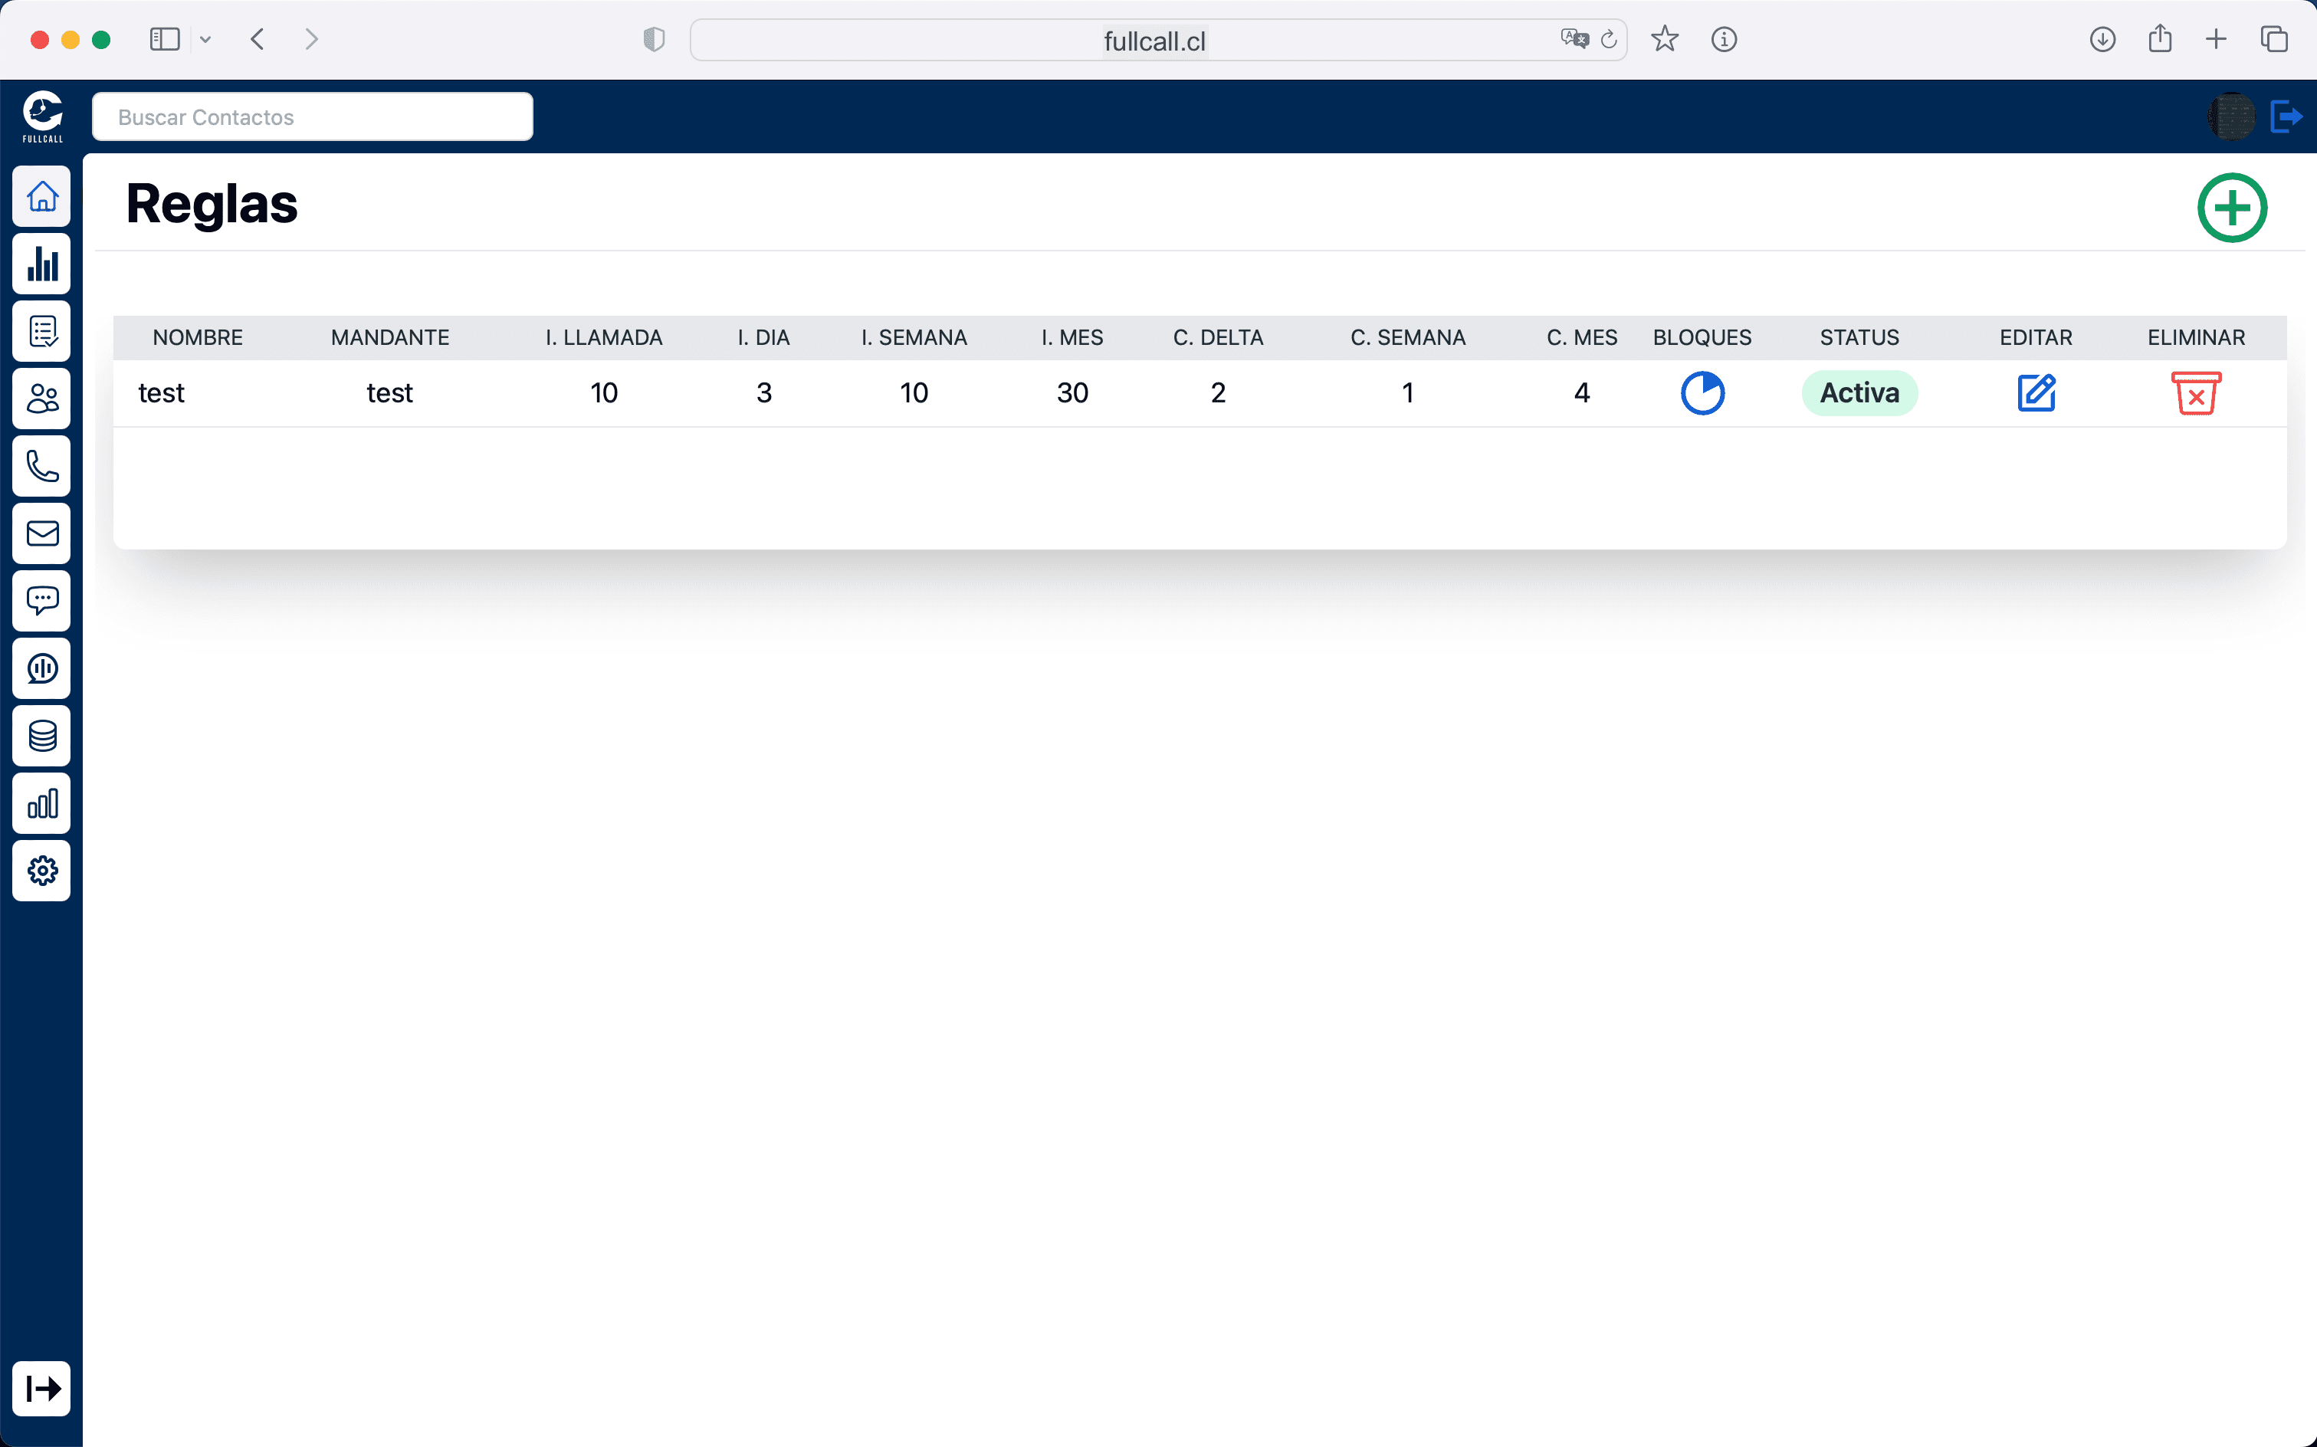Open the user avatar profile
This screenshot has height=1447, width=2317.
click(x=2231, y=116)
